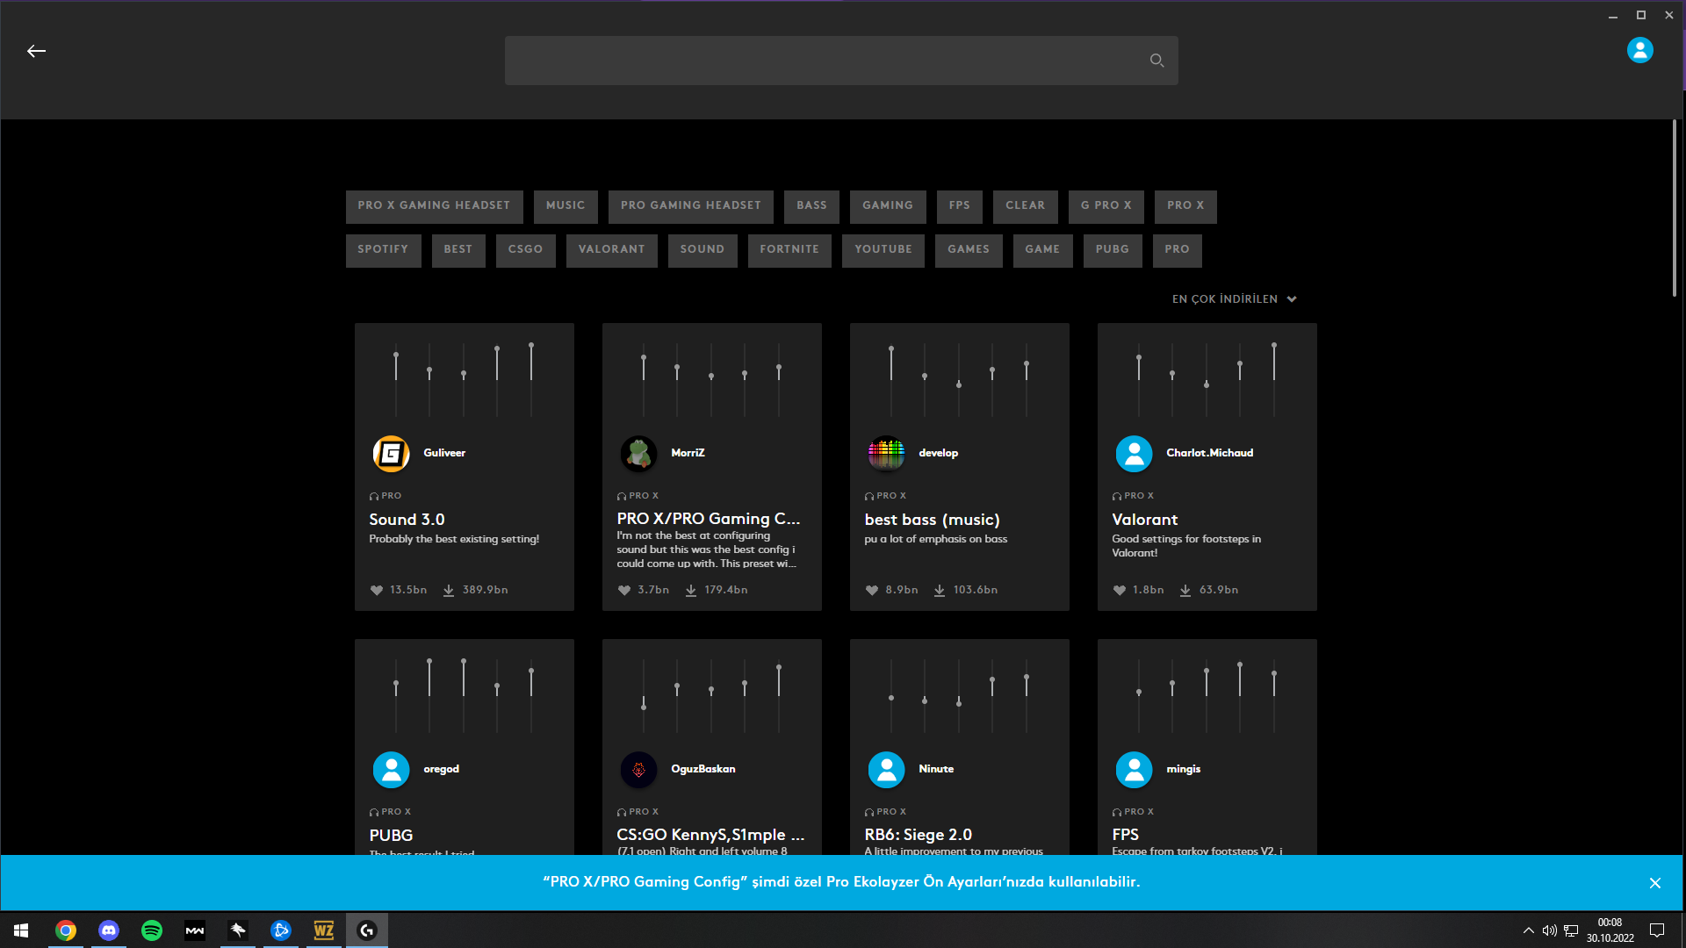The height and width of the screenshot is (948, 1686).
Task: Filter by PRO X GAMING HEADSET tag
Action: point(434,205)
